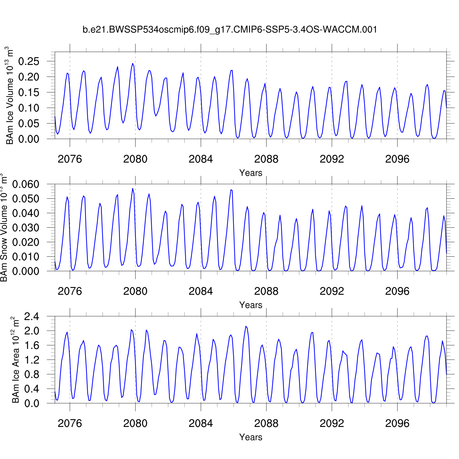Click the 0.030 y-axis value on the snow volume plot
Viewport: 459px width, 459px height.
(x=26, y=228)
